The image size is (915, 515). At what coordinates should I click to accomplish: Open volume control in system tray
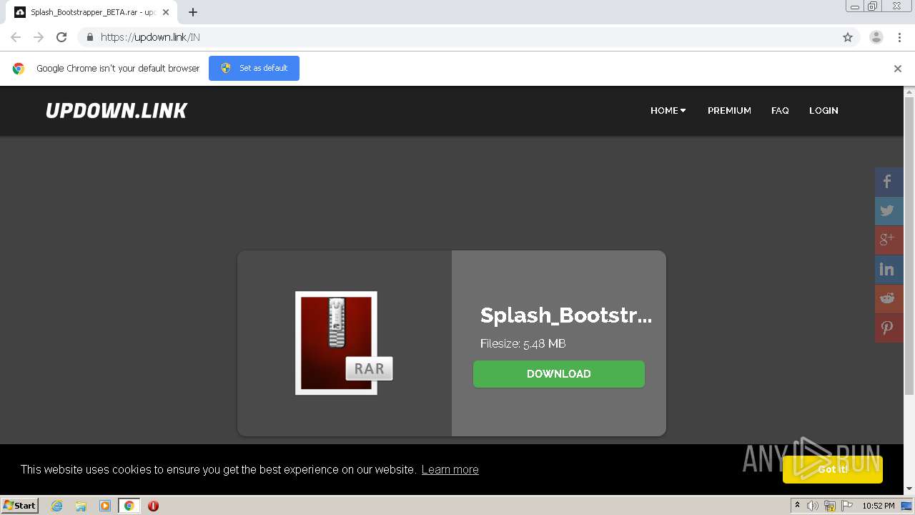click(813, 506)
